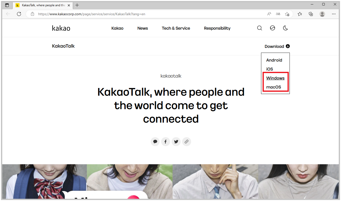Image resolution: width=341 pixels, height=201 pixels.
Task: Open the site search icon
Action: point(260,28)
